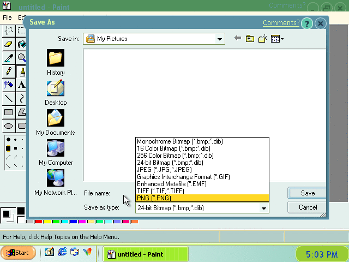
Task: Click Up One Level folder icon
Action: click(250, 39)
